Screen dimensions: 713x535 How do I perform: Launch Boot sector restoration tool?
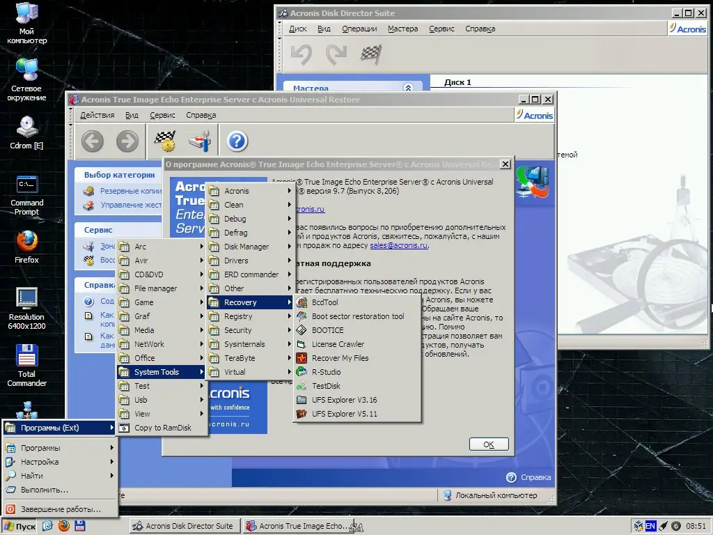357,316
